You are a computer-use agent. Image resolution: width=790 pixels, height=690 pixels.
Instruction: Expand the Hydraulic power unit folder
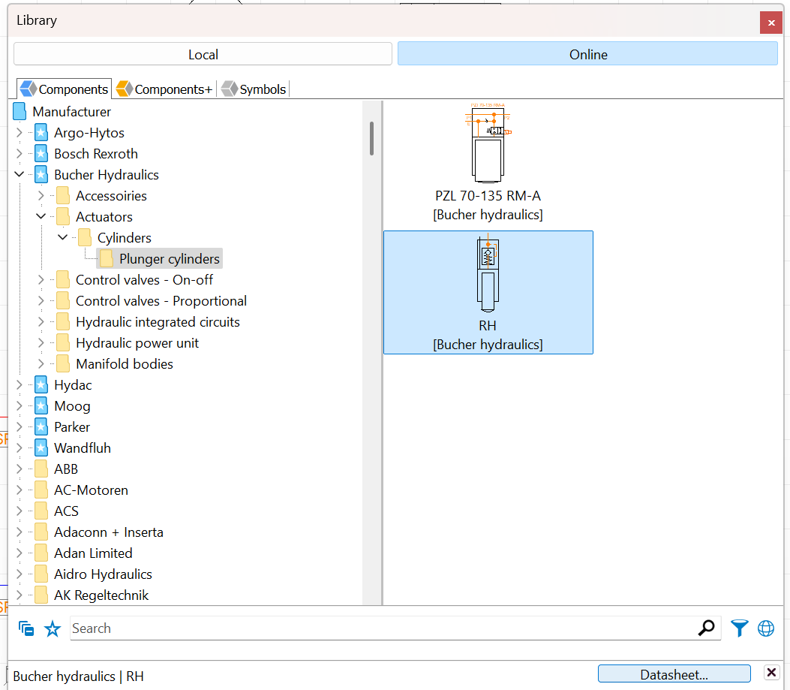point(41,343)
